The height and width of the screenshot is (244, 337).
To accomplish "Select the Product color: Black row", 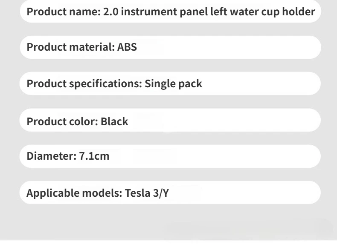I will tap(170, 120).
